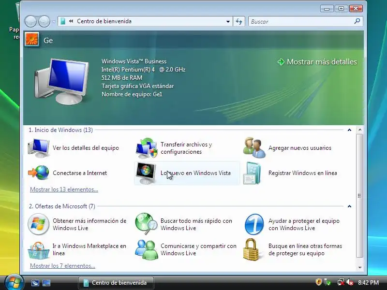The image size is (387, 290).
Task: Click the muted volume tray icon
Action: point(349,282)
